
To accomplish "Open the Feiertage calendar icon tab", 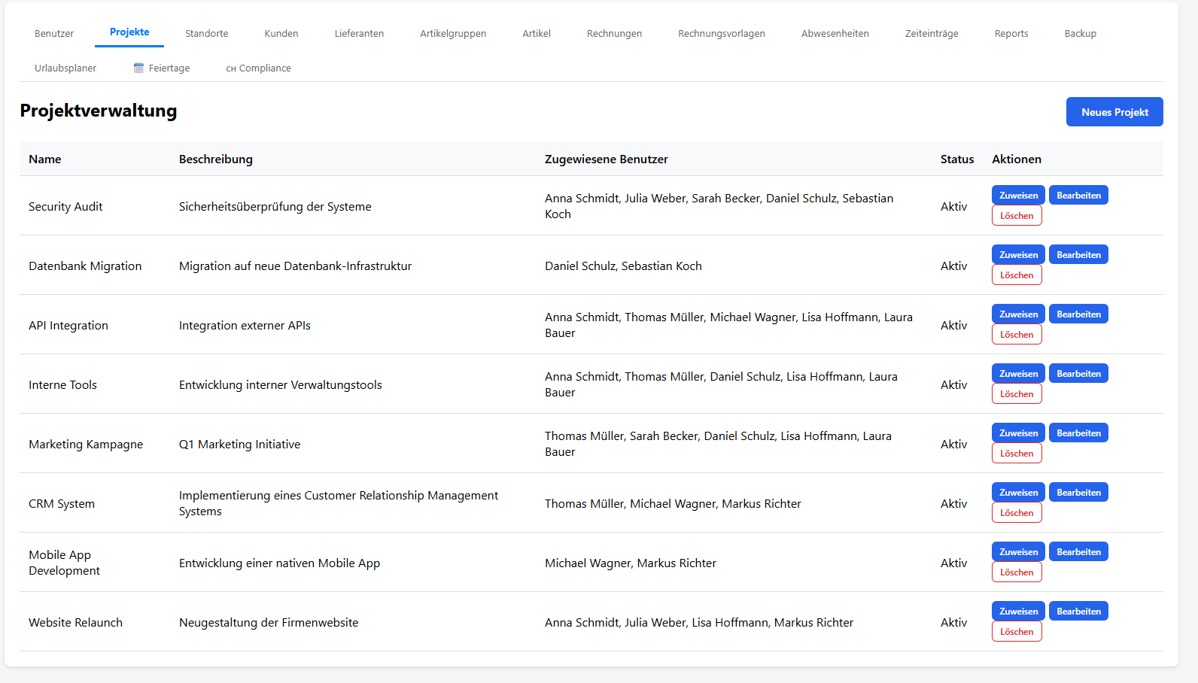I will click(x=162, y=68).
